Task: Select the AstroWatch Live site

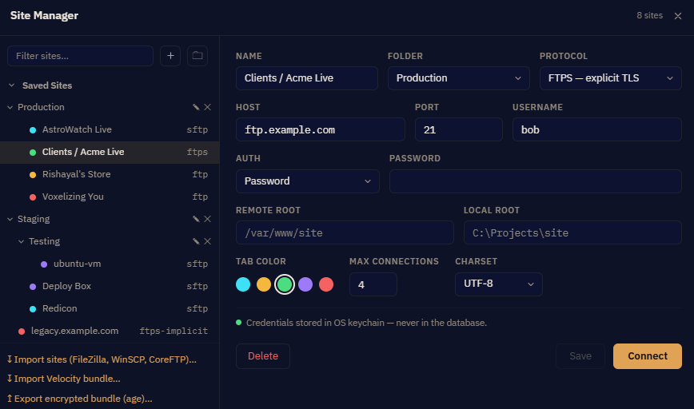Action: (110, 129)
